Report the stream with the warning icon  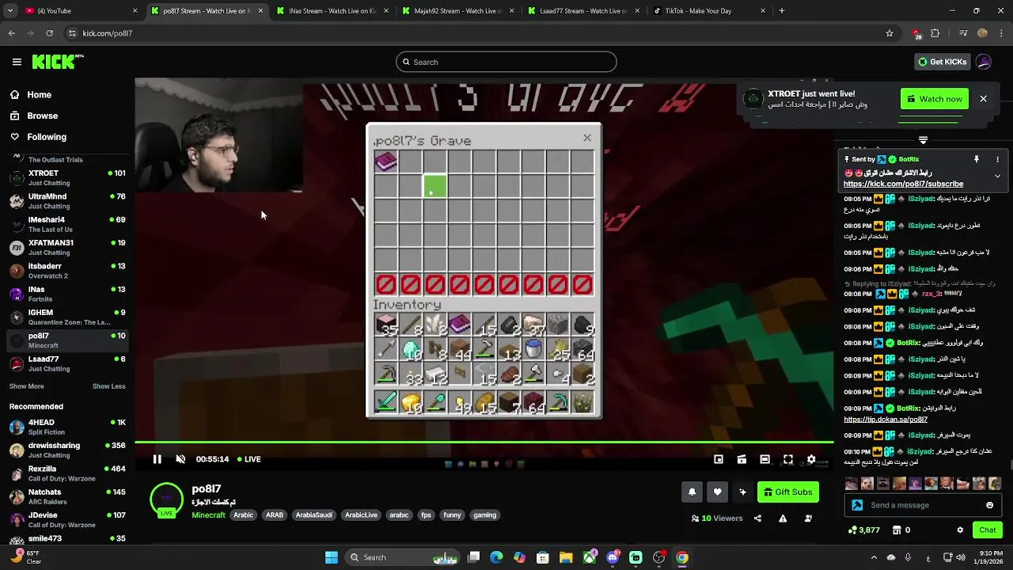click(783, 519)
